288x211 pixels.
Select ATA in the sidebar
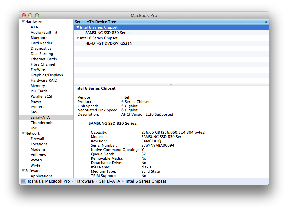[34, 27]
